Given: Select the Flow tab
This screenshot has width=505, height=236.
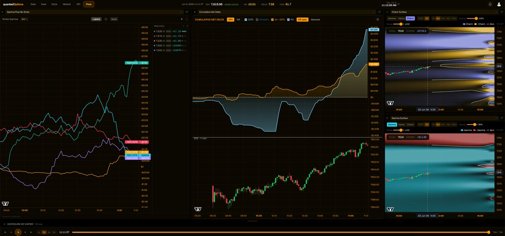Looking at the screenshot, I should point(88,4).
